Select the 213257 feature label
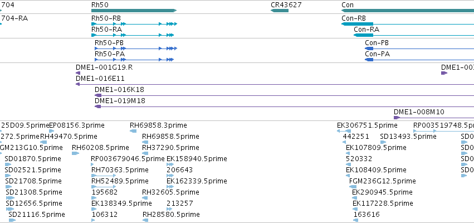The height and width of the screenshot is (223, 474). [180, 203]
